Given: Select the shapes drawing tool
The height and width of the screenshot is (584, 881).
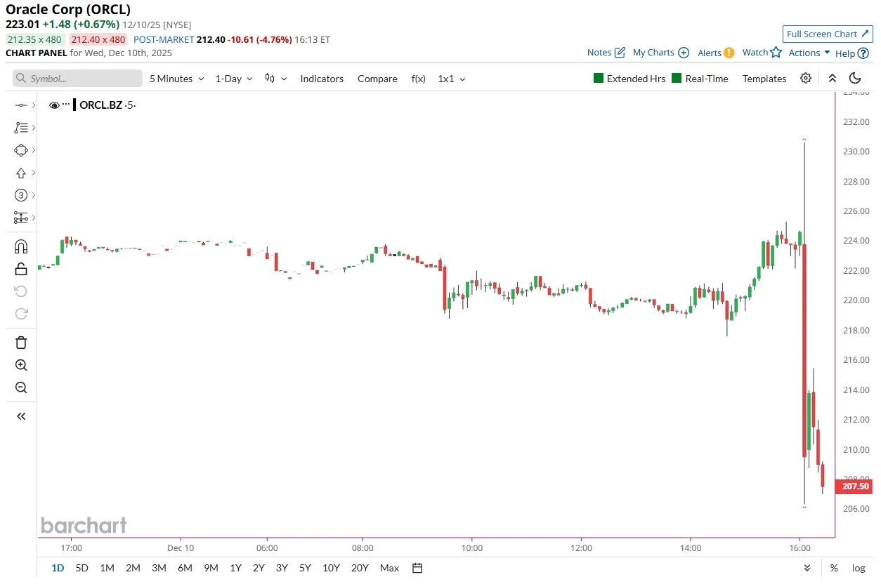Looking at the screenshot, I should (20, 150).
